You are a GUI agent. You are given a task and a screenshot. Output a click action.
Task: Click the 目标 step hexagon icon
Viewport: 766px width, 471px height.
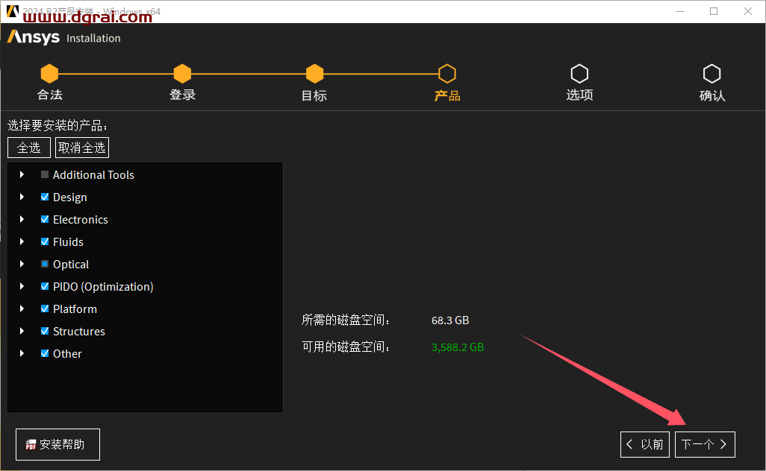pos(314,74)
